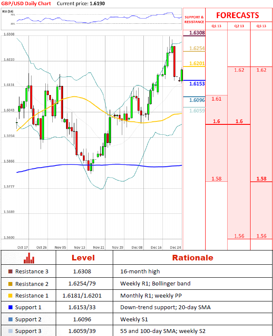Click the 'Rationale' table column header

click(x=193, y=258)
